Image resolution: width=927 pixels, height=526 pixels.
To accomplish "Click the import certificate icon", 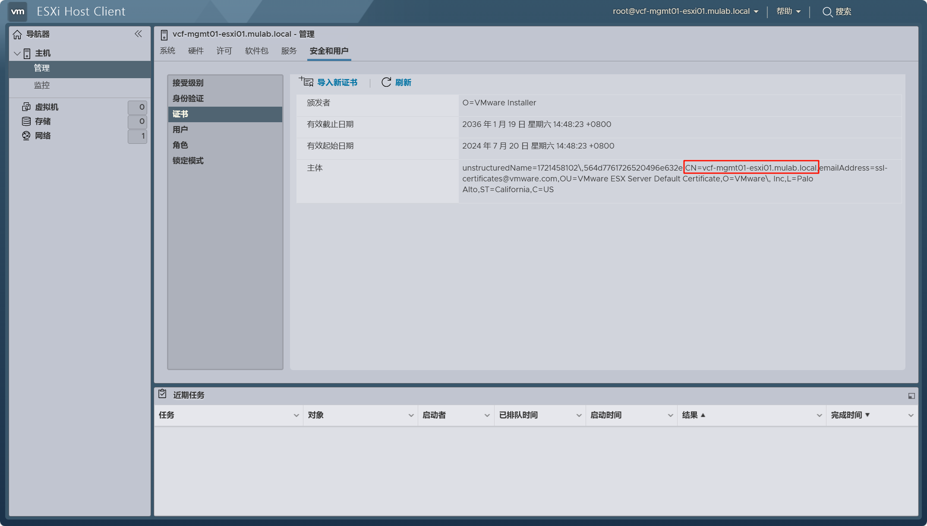I will point(306,82).
